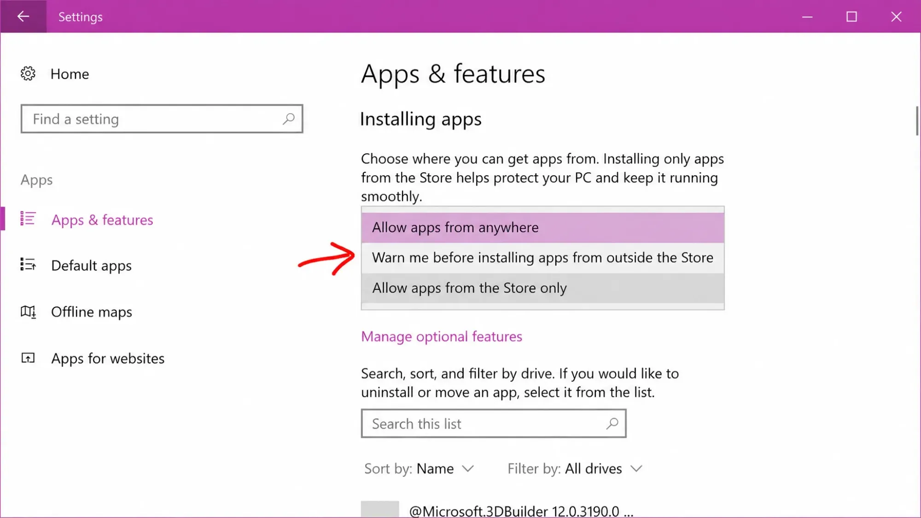The image size is (921, 518).
Task: Click the Offline maps icon
Action: coord(28,312)
